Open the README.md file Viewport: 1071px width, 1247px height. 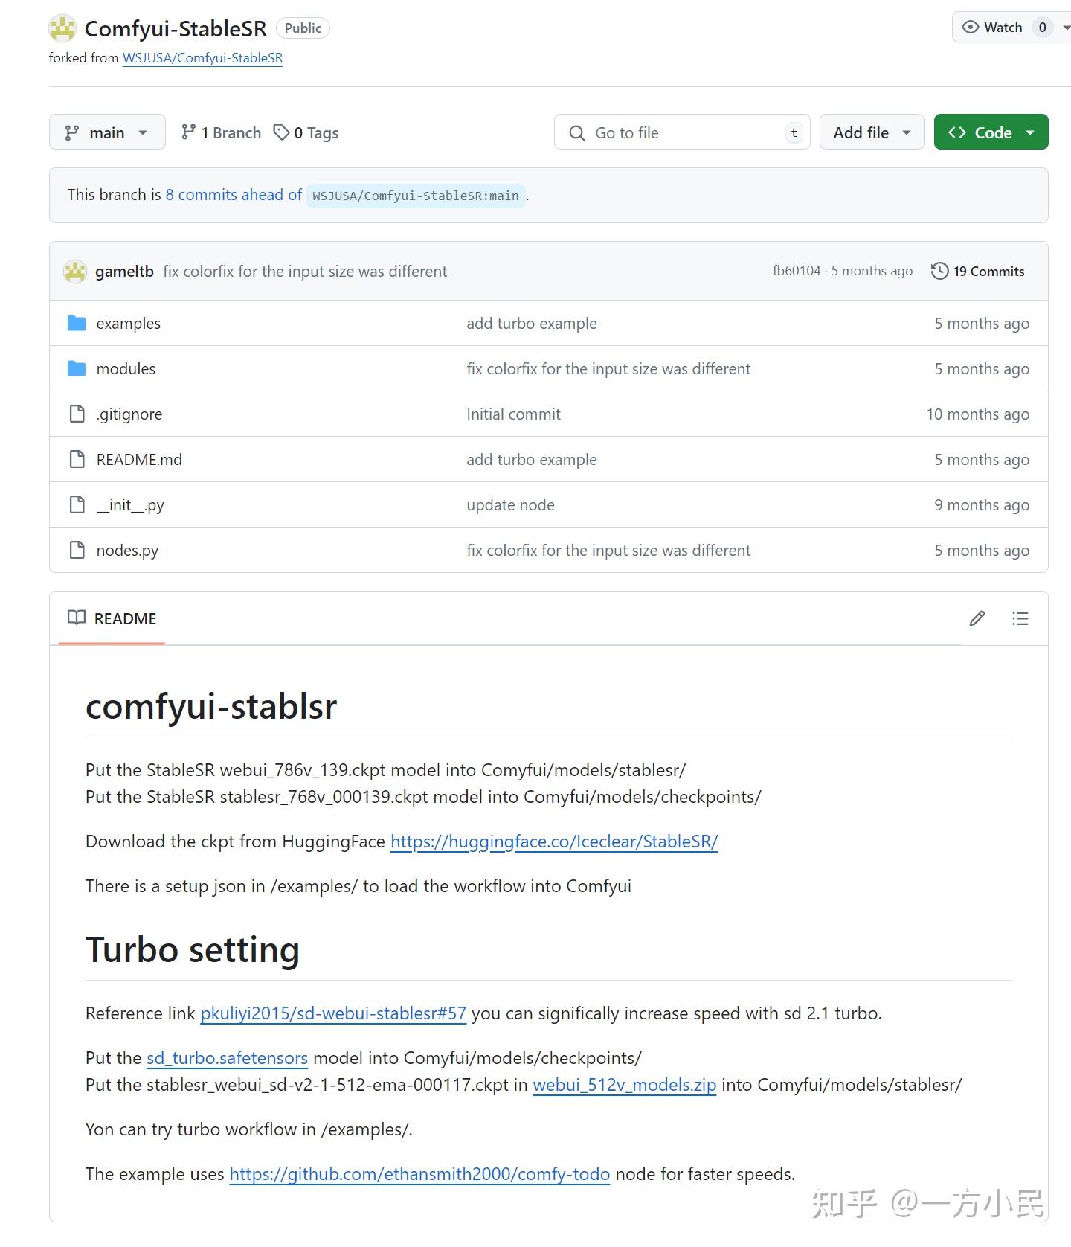139,459
